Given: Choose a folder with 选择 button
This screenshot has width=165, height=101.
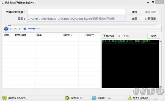Looking at the screenshot, I should click(134, 19).
